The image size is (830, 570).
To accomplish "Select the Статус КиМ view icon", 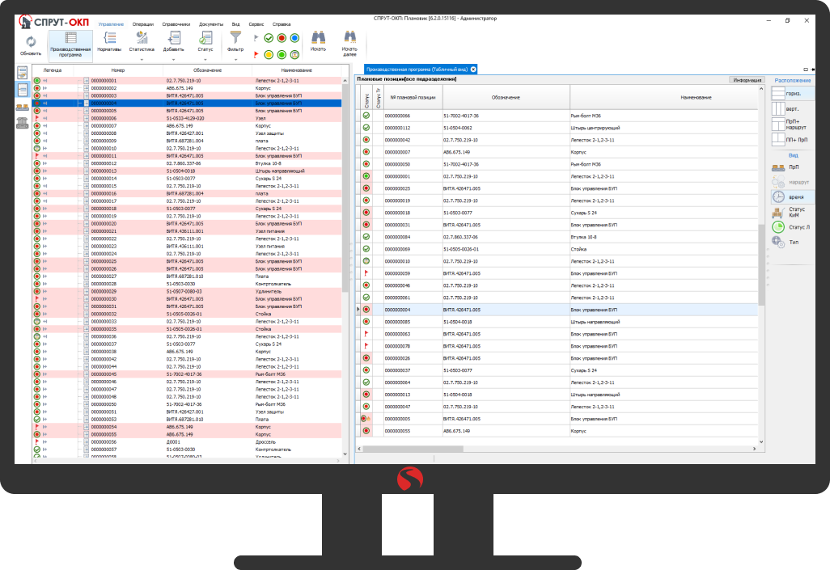I will (x=778, y=212).
